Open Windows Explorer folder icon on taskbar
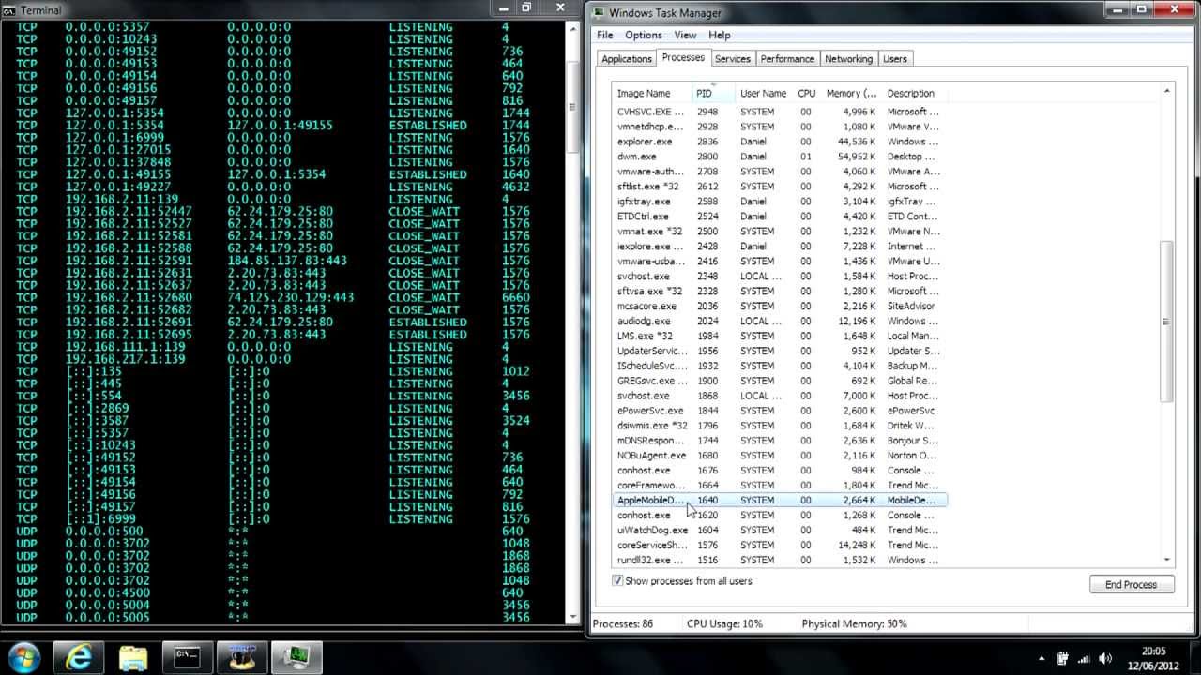This screenshot has height=675, width=1201. tap(133, 658)
